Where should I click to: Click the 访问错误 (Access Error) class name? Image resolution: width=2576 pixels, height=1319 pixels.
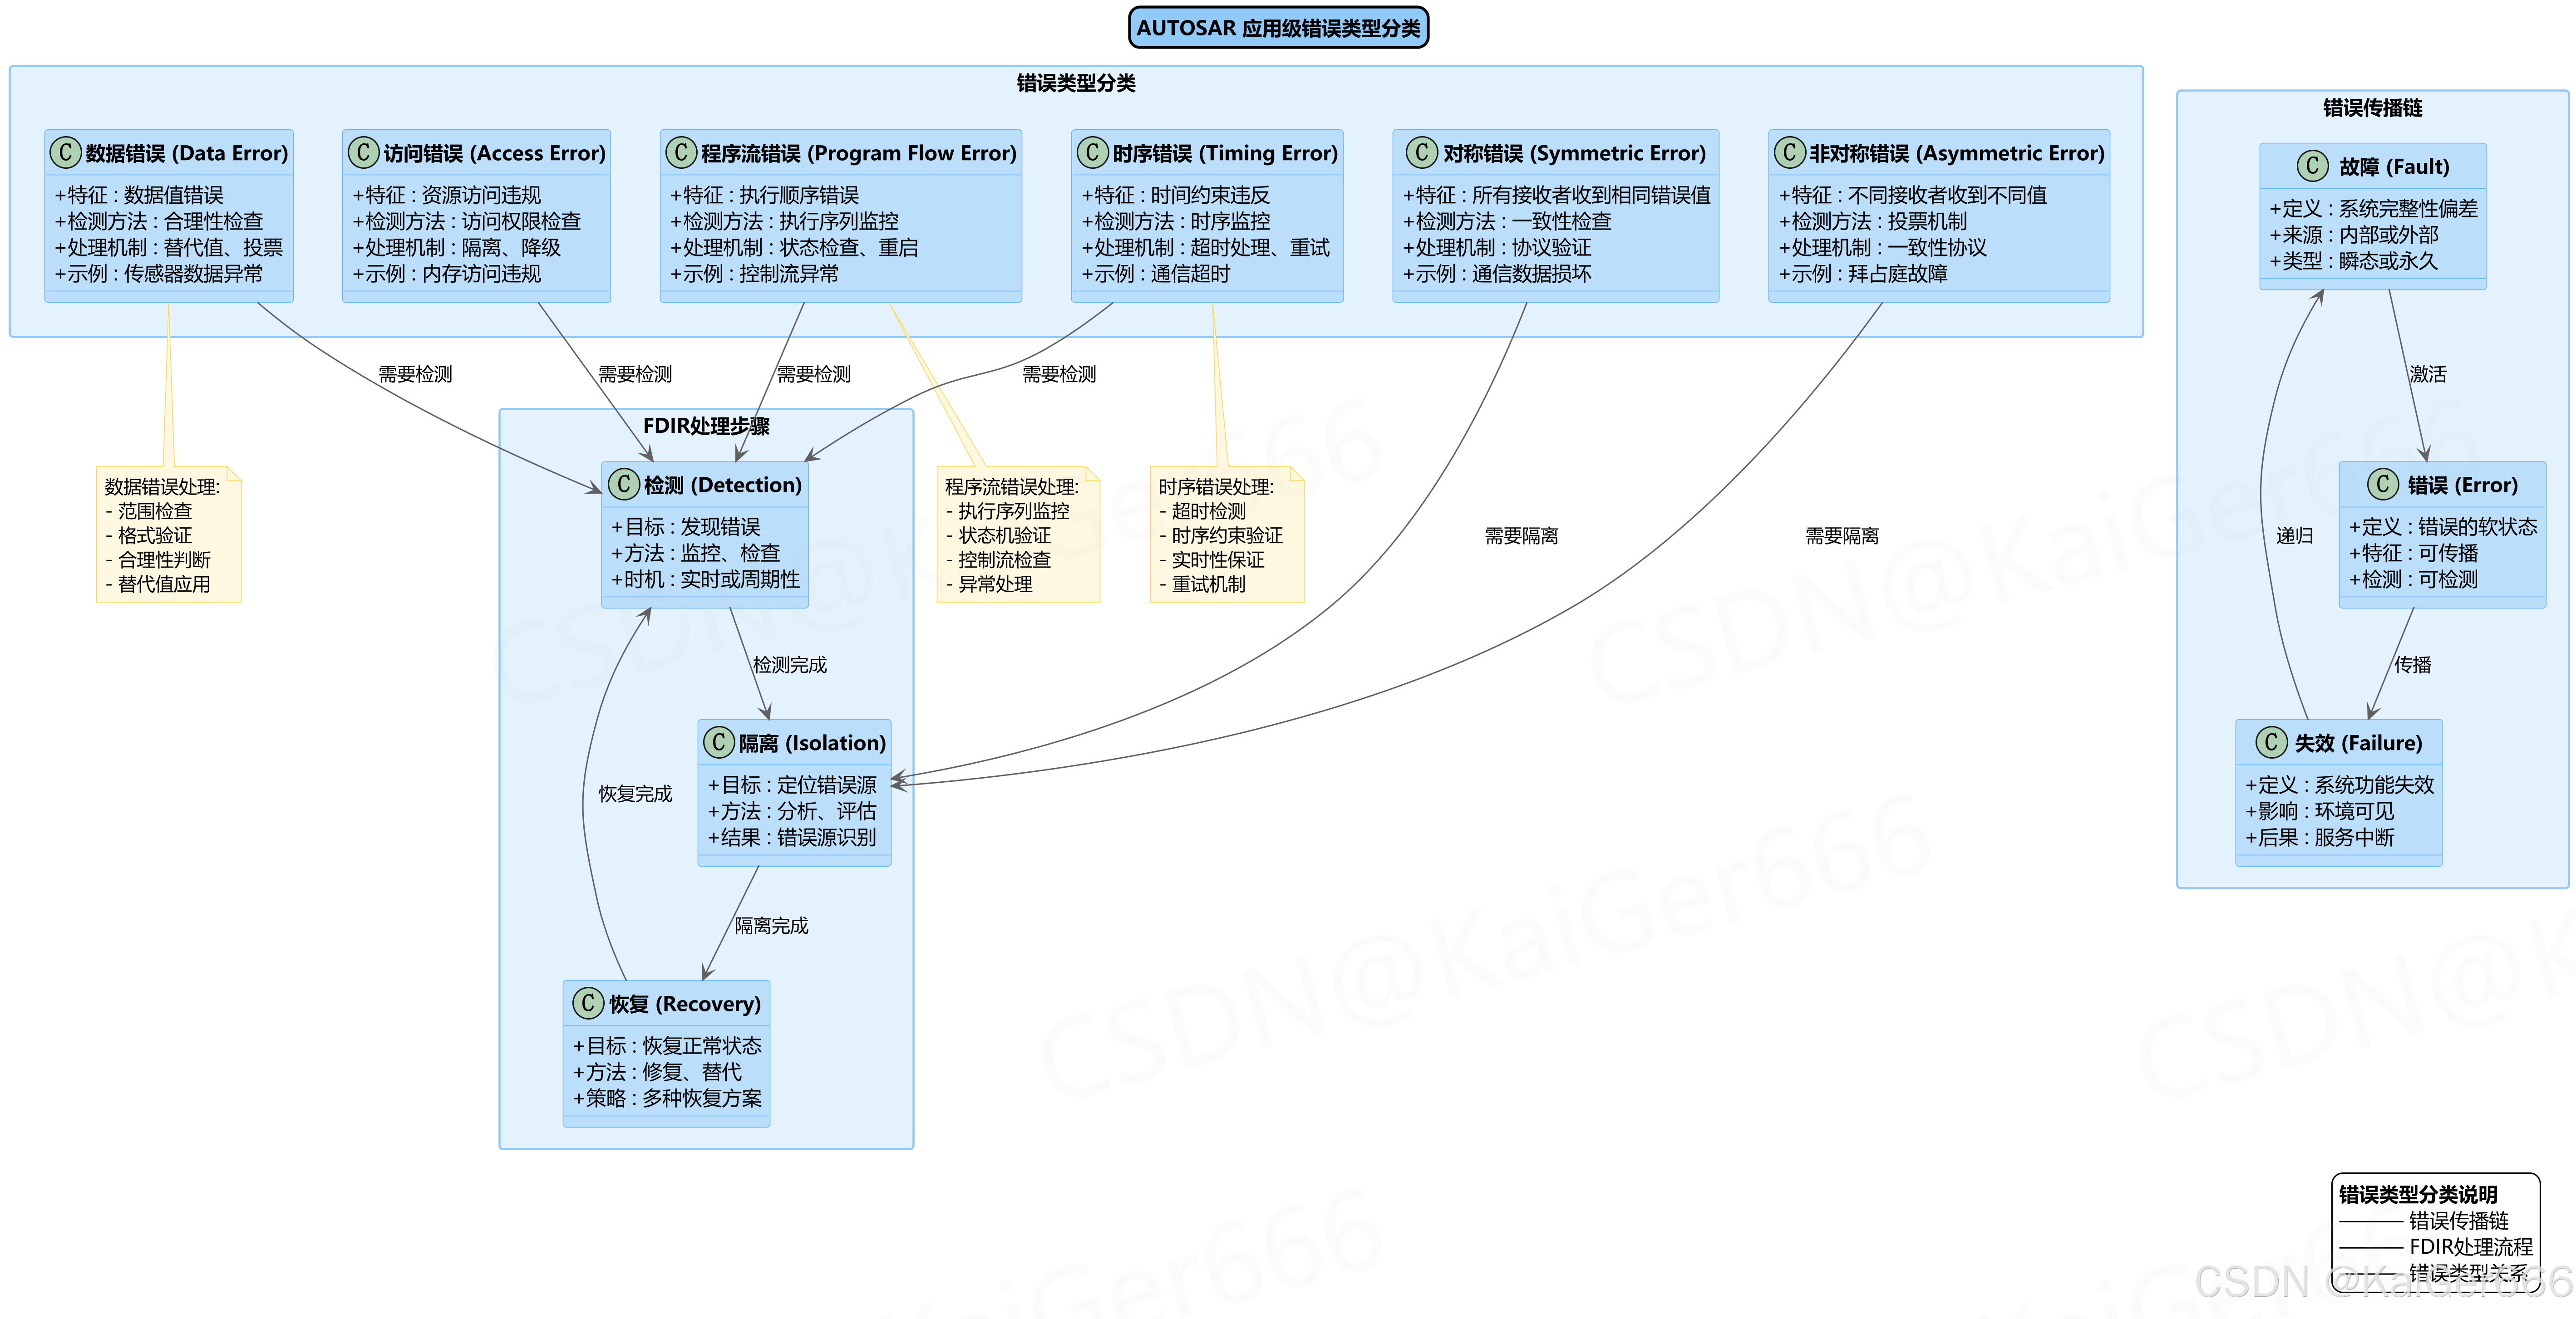[x=495, y=153]
